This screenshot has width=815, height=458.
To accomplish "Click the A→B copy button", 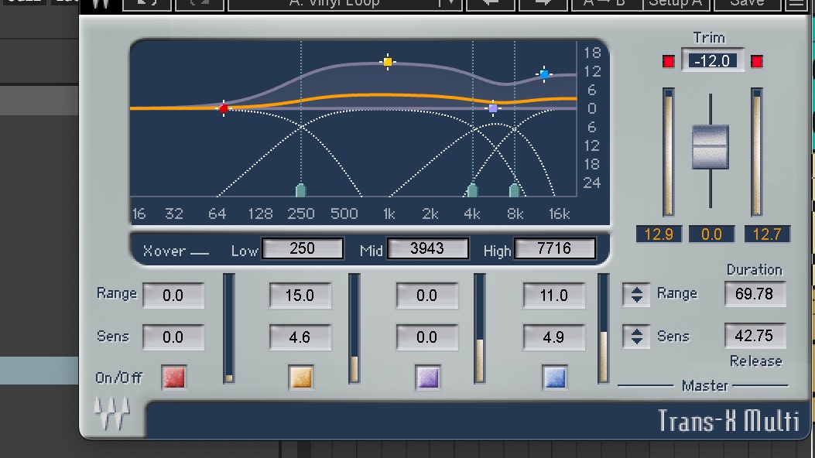I will point(606,4).
